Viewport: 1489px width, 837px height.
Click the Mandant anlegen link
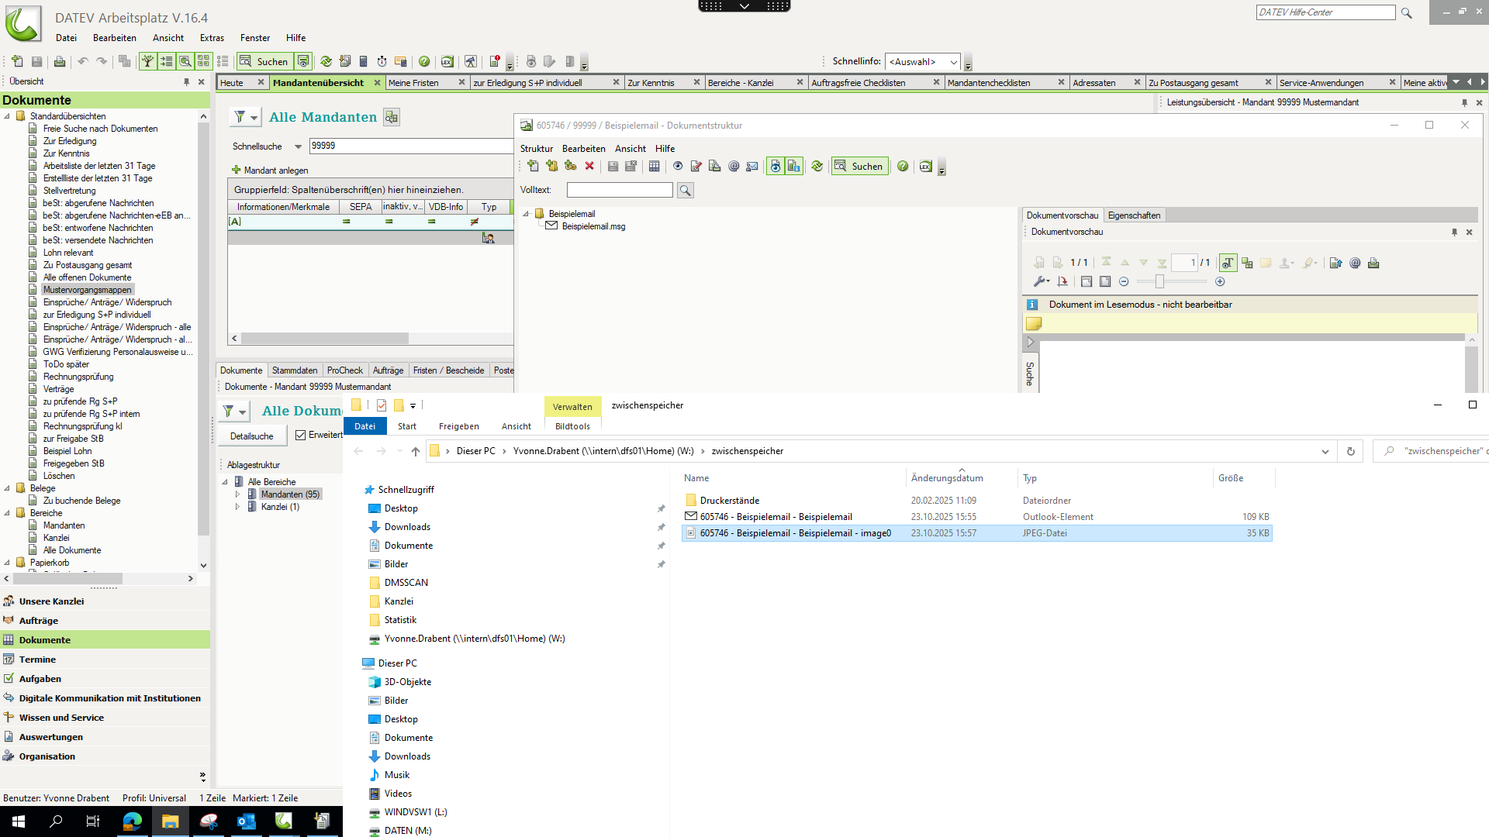pos(275,170)
